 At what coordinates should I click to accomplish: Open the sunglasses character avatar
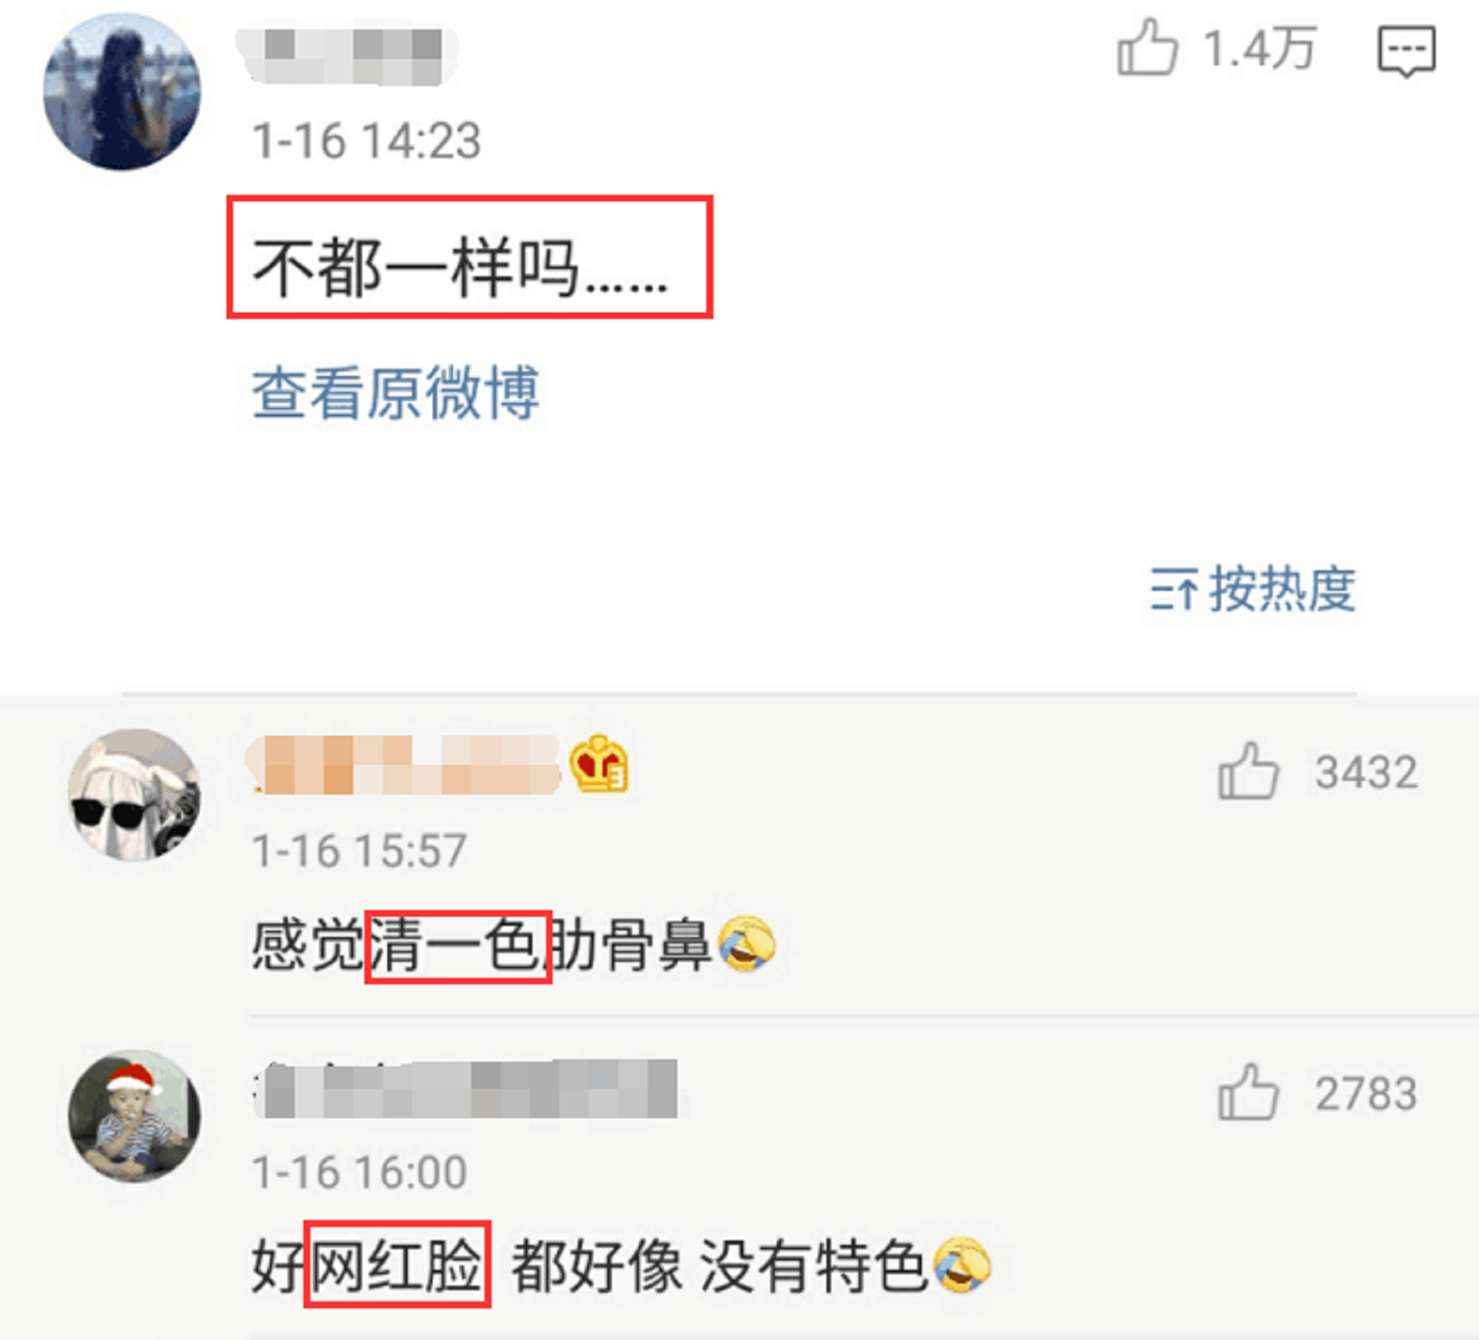click(135, 795)
